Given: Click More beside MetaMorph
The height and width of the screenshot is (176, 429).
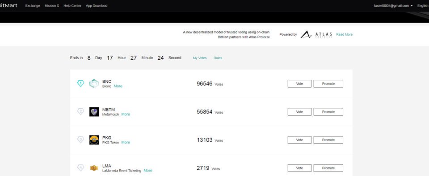Looking at the screenshot, I should 126,114.
